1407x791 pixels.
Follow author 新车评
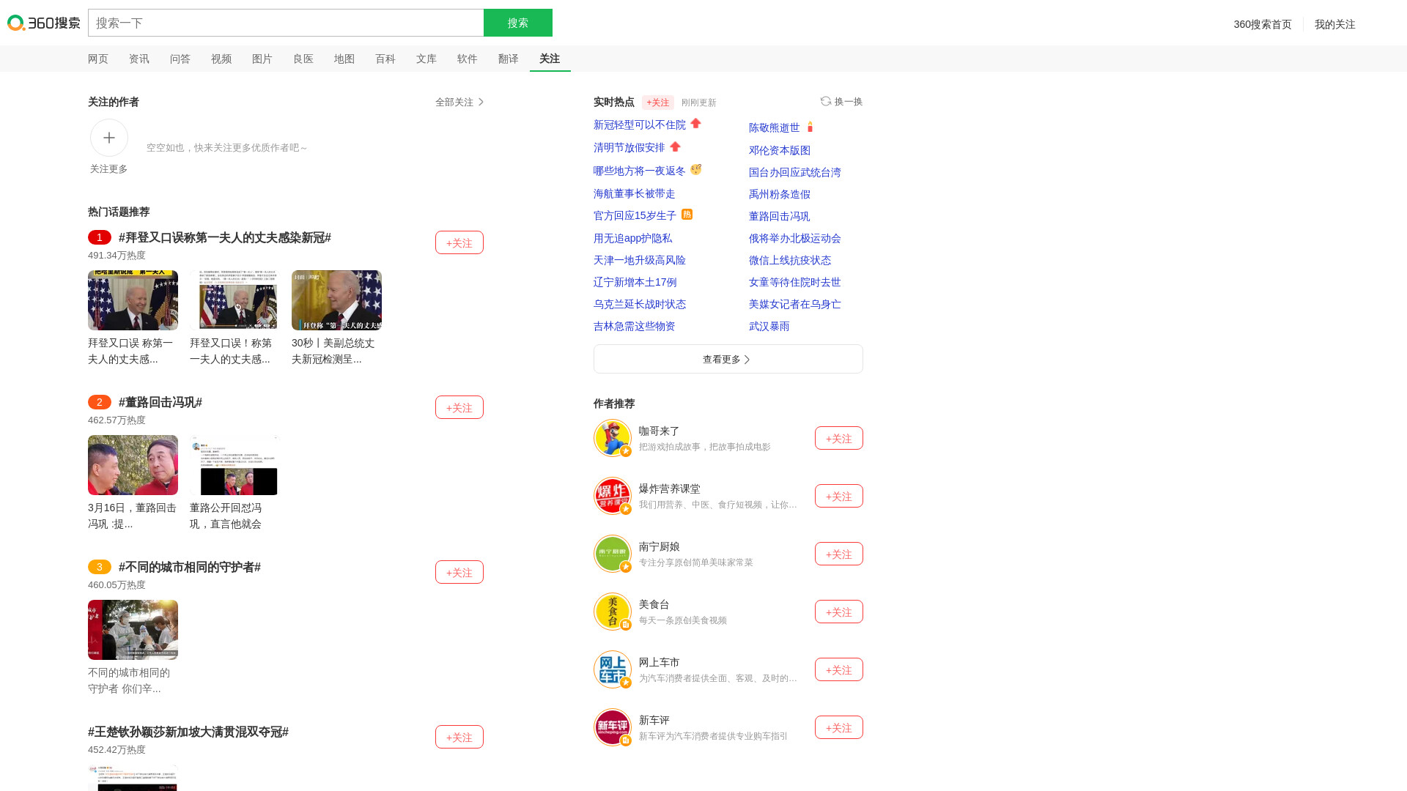839,727
